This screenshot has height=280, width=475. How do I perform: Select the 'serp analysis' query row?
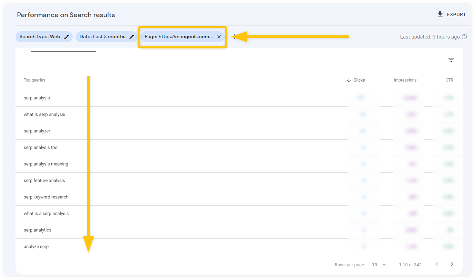click(37, 98)
